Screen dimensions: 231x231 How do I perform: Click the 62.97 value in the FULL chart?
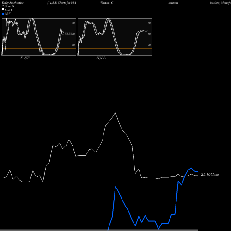(144, 31)
